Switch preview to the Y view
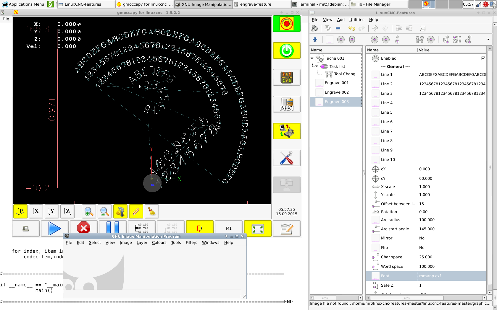497x310 pixels. [52, 211]
